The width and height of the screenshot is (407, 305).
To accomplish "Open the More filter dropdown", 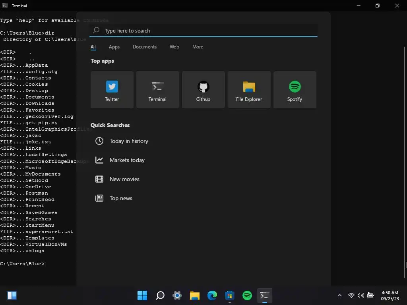I will (x=198, y=47).
